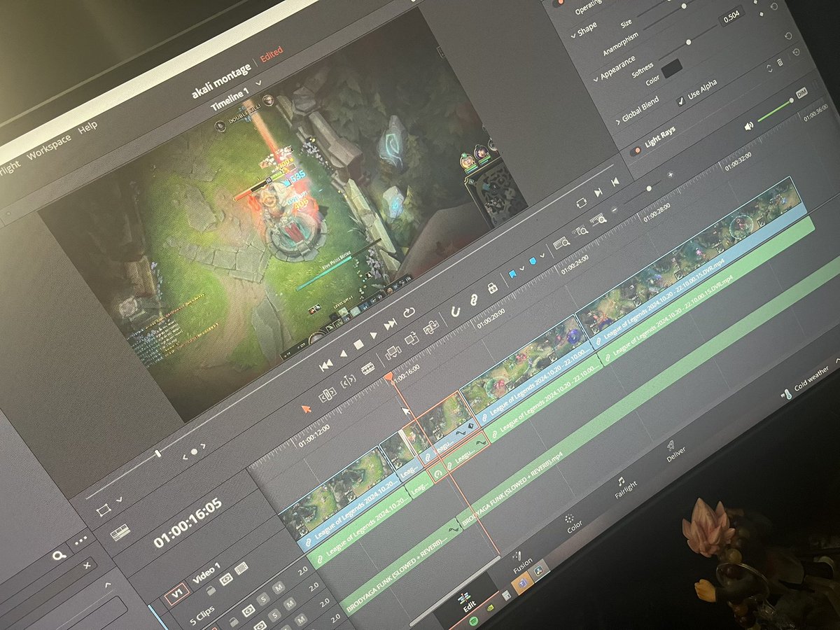The width and height of the screenshot is (840, 630).
Task: Switch to the Deliver page
Action: tap(674, 451)
